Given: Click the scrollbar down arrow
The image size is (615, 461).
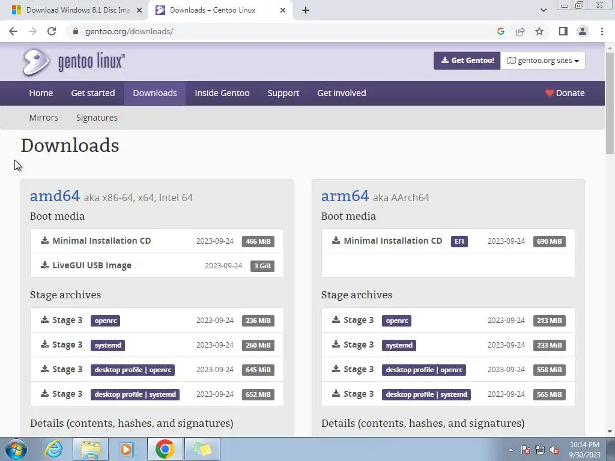Looking at the screenshot, I should (610, 432).
